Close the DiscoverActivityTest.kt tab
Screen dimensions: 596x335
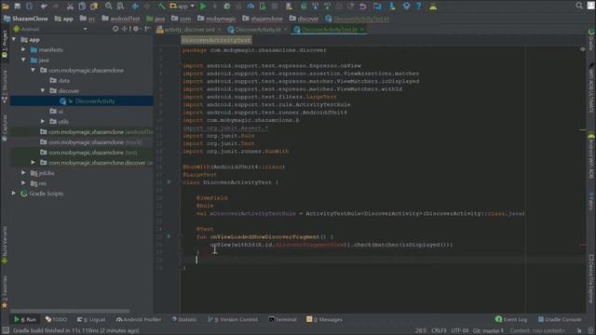click(362, 29)
